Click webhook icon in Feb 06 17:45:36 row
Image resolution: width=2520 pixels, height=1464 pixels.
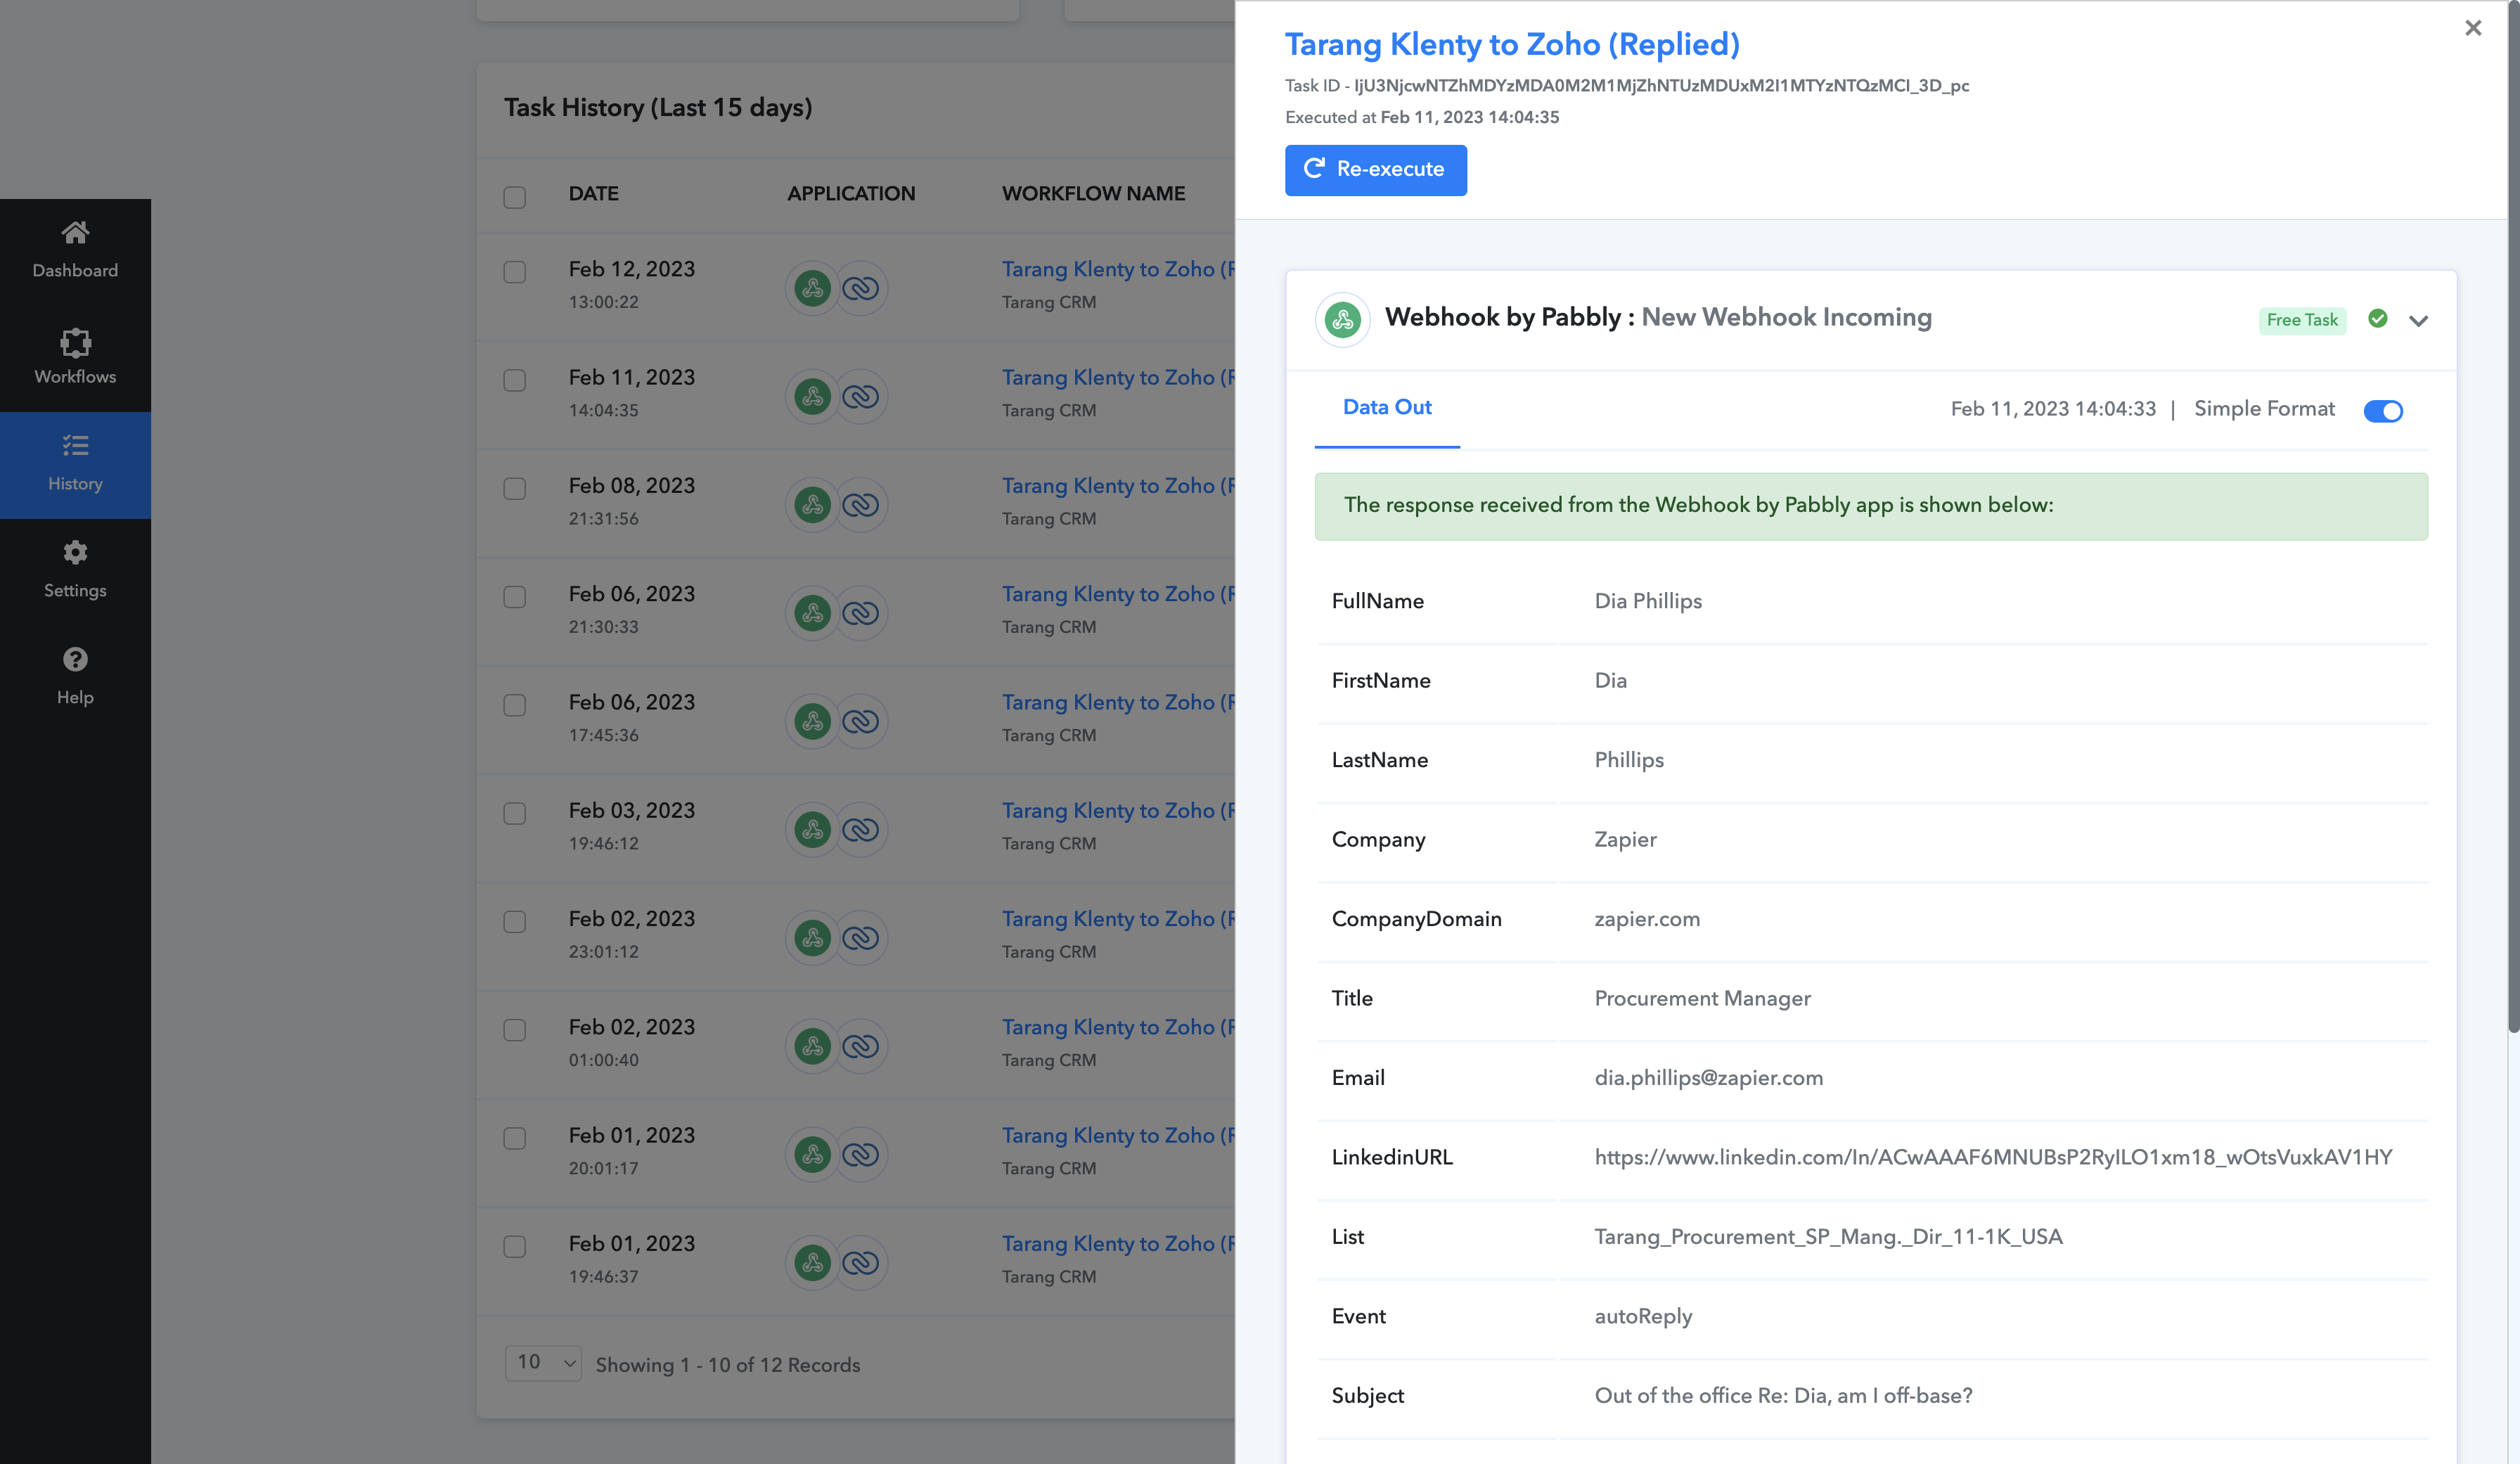813,722
